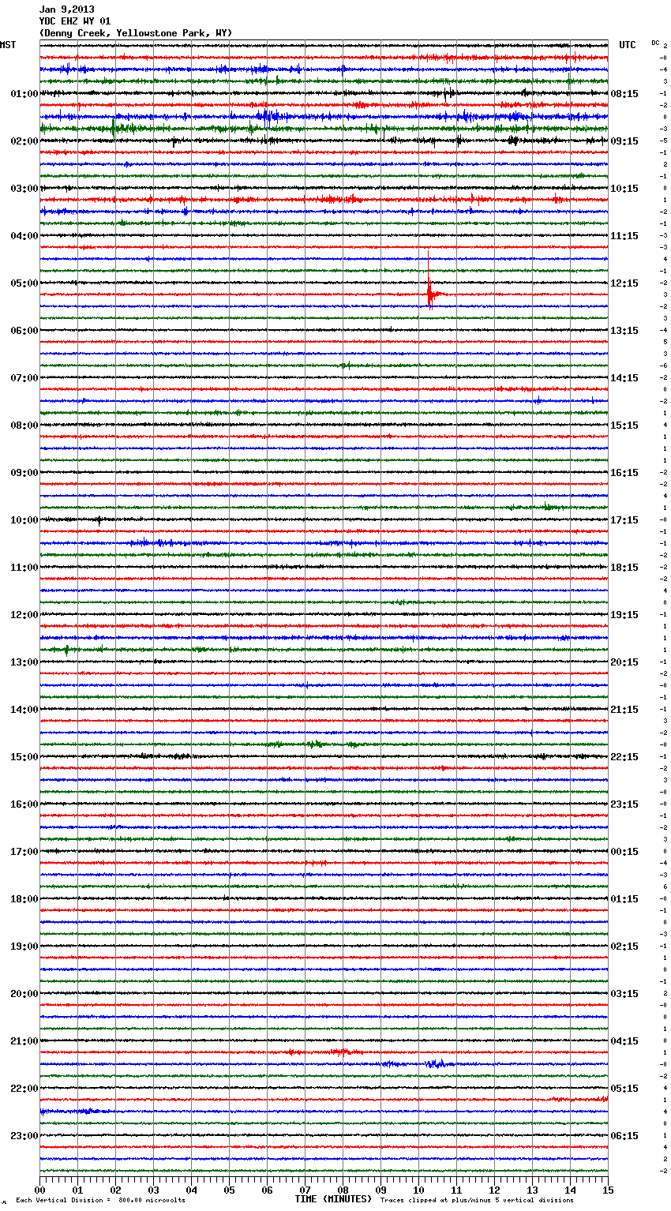671x1211 pixels.
Task: Click the 'TIME (MINUTES)' axis title
Action: (x=333, y=1199)
